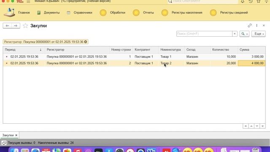Viewport: 270px width, 152px height.
Task: Click registrar Покупка 000000001 in row 2
Action: point(77,63)
